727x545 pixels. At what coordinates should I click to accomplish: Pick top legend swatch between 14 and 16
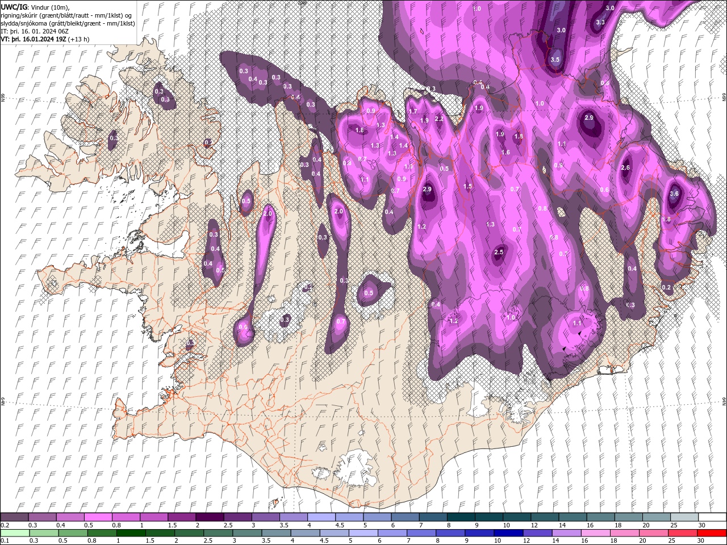tap(572, 517)
